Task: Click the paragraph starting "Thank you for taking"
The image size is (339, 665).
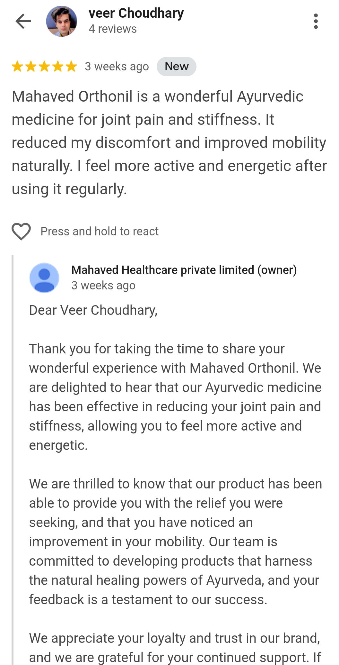Action: click(x=175, y=397)
